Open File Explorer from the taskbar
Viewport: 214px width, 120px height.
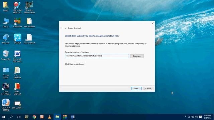57,117
